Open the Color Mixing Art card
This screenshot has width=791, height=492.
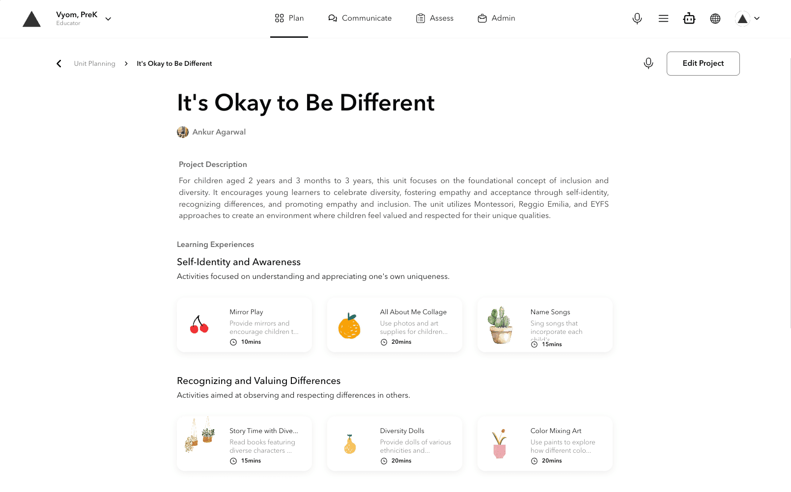(x=545, y=443)
